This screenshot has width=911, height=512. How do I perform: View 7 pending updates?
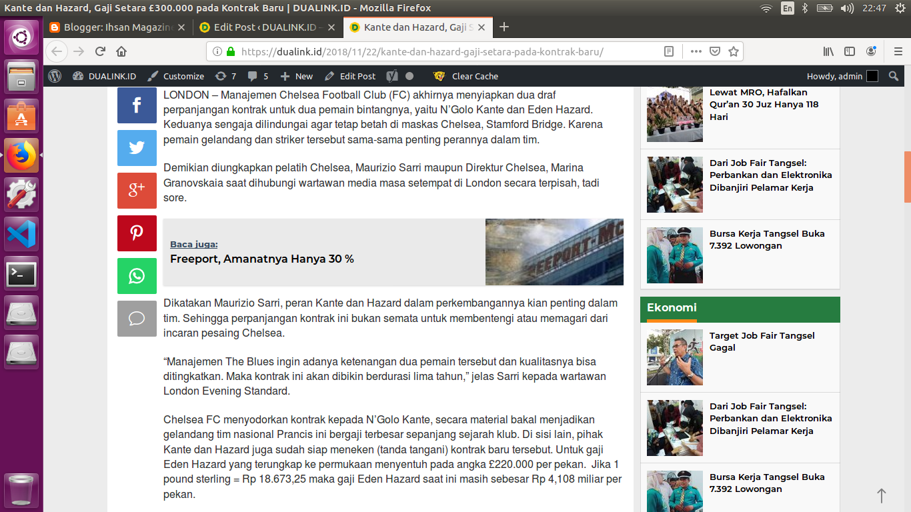225,76
